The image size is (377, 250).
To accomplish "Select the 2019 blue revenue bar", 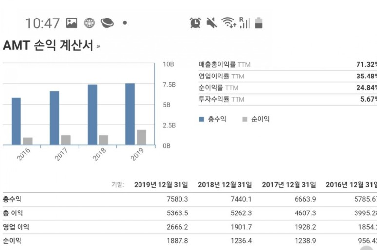I will [130, 114].
